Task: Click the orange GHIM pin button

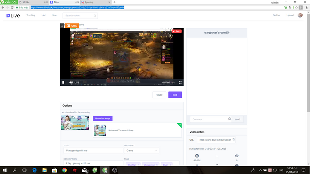Action: [72, 26]
